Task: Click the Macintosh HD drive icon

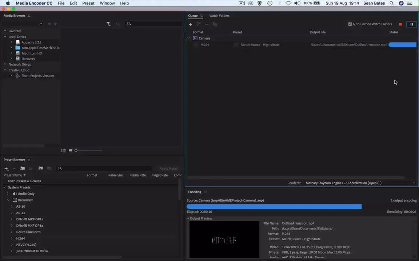Action: click(x=17, y=53)
